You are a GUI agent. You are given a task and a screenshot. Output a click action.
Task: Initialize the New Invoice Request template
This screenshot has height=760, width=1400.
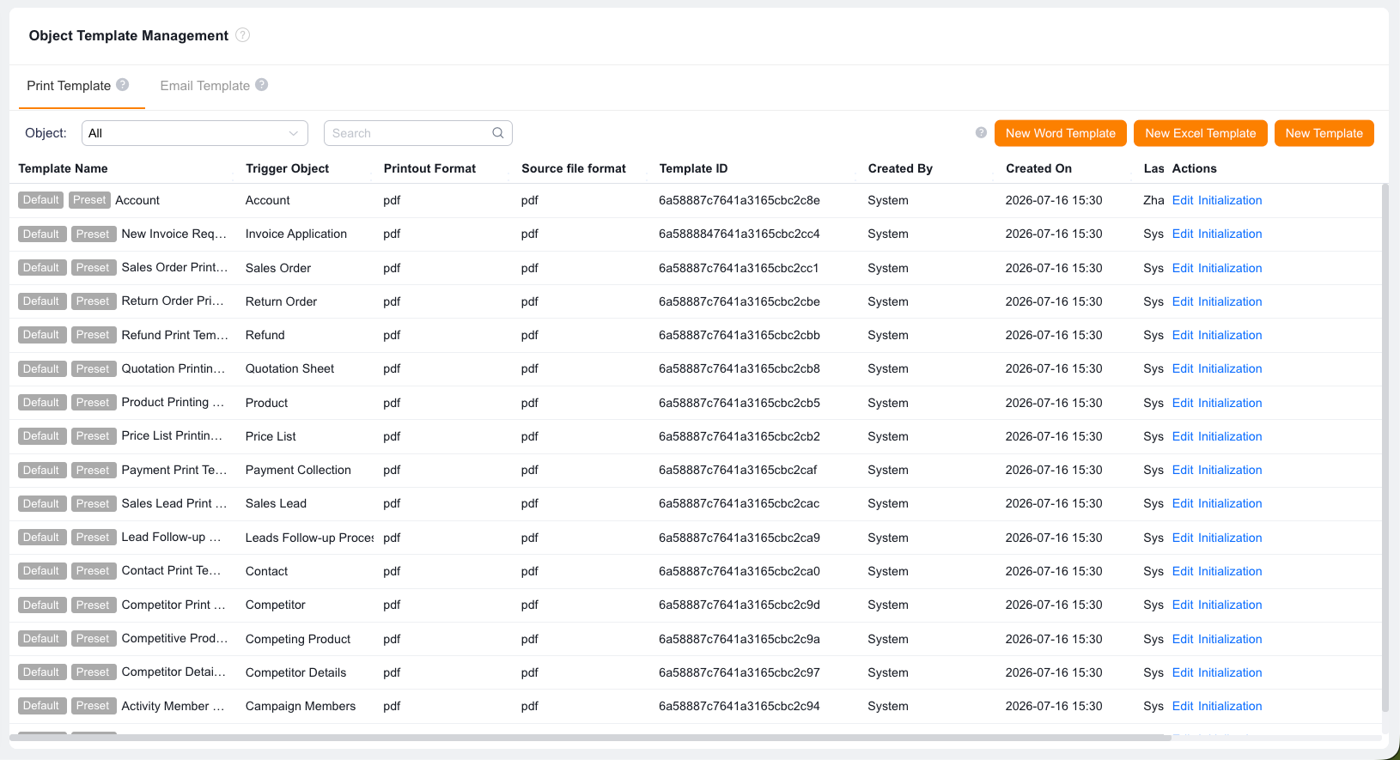coord(1230,234)
